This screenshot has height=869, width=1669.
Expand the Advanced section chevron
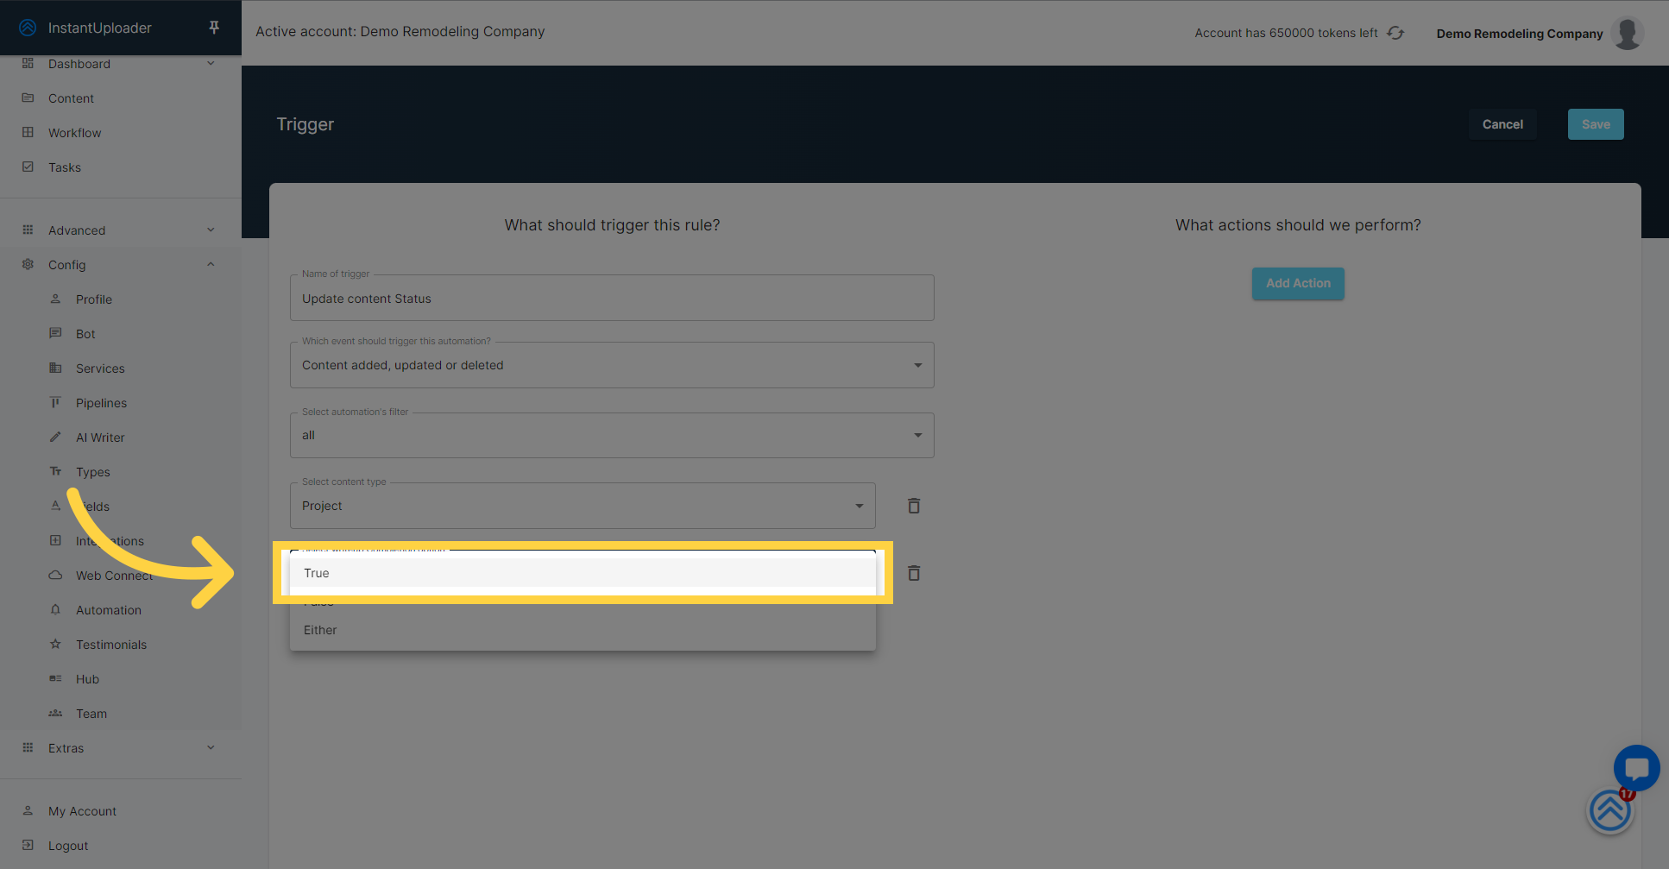point(211,230)
